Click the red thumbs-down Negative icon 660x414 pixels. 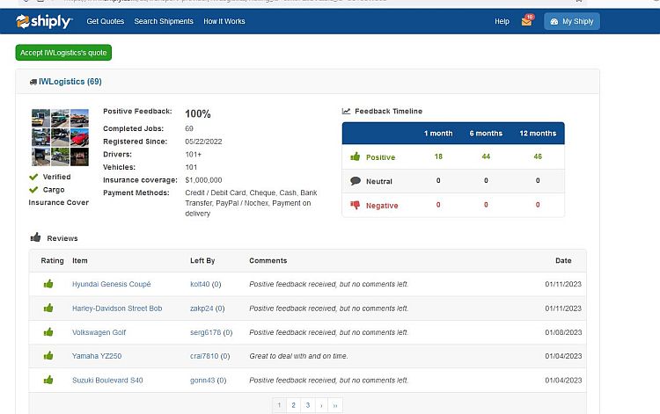click(356, 205)
